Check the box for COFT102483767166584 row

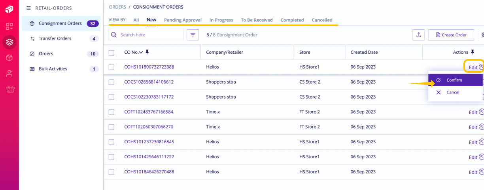click(112, 112)
